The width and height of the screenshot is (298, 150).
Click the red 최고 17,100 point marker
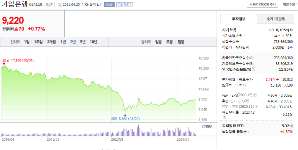coord(4,64)
